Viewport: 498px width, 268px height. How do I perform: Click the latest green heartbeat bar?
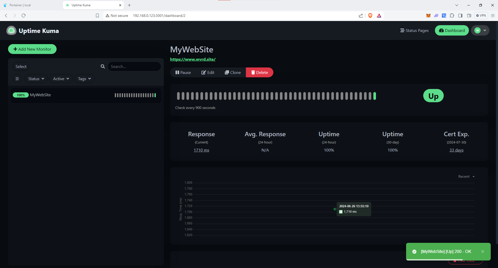375,96
